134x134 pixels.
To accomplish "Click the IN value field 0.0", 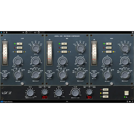I will point(30,32).
